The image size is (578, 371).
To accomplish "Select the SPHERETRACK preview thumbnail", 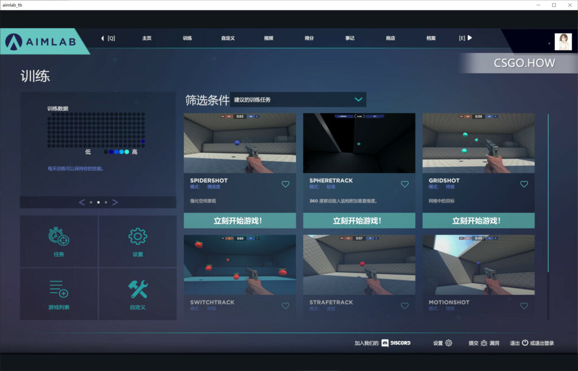I will click(x=359, y=143).
